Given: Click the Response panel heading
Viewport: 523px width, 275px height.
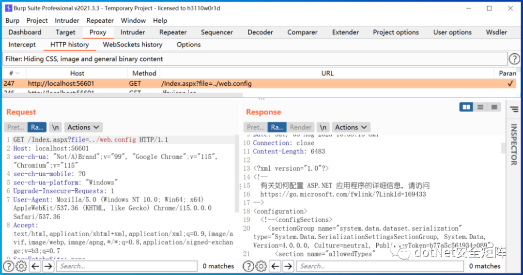Looking at the screenshot, I should tap(263, 112).
